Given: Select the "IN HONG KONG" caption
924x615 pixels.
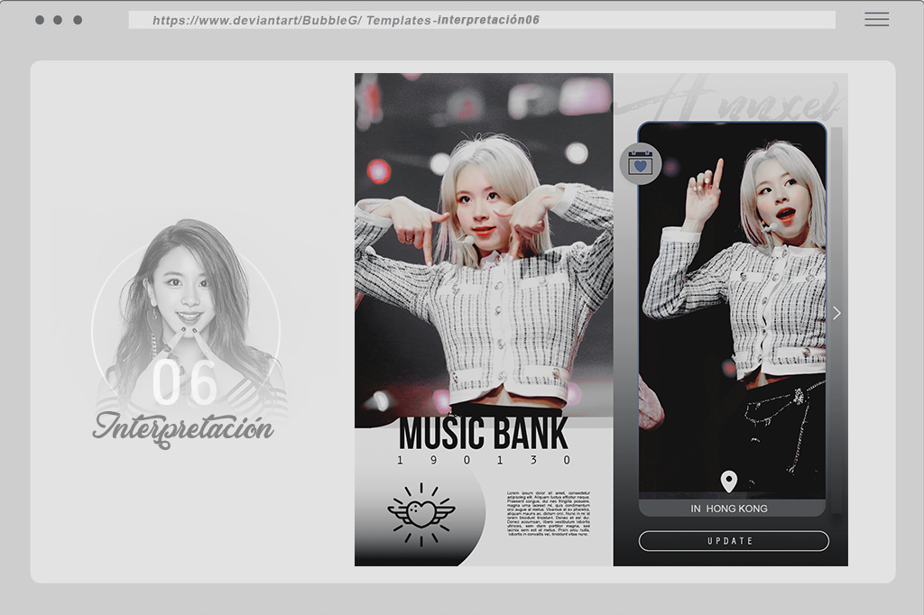Looking at the screenshot, I should (x=729, y=509).
